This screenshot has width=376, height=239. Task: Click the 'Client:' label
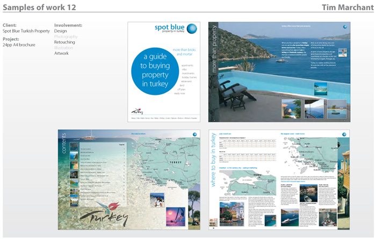(x=10, y=25)
